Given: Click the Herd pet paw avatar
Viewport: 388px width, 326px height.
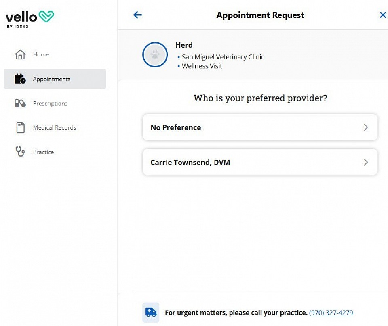Looking at the screenshot, I should [x=155, y=54].
